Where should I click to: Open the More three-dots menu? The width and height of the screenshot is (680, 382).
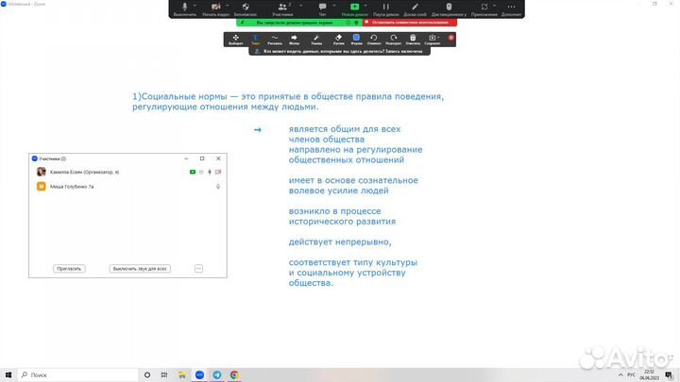pyautogui.click(x=511, y=8)
